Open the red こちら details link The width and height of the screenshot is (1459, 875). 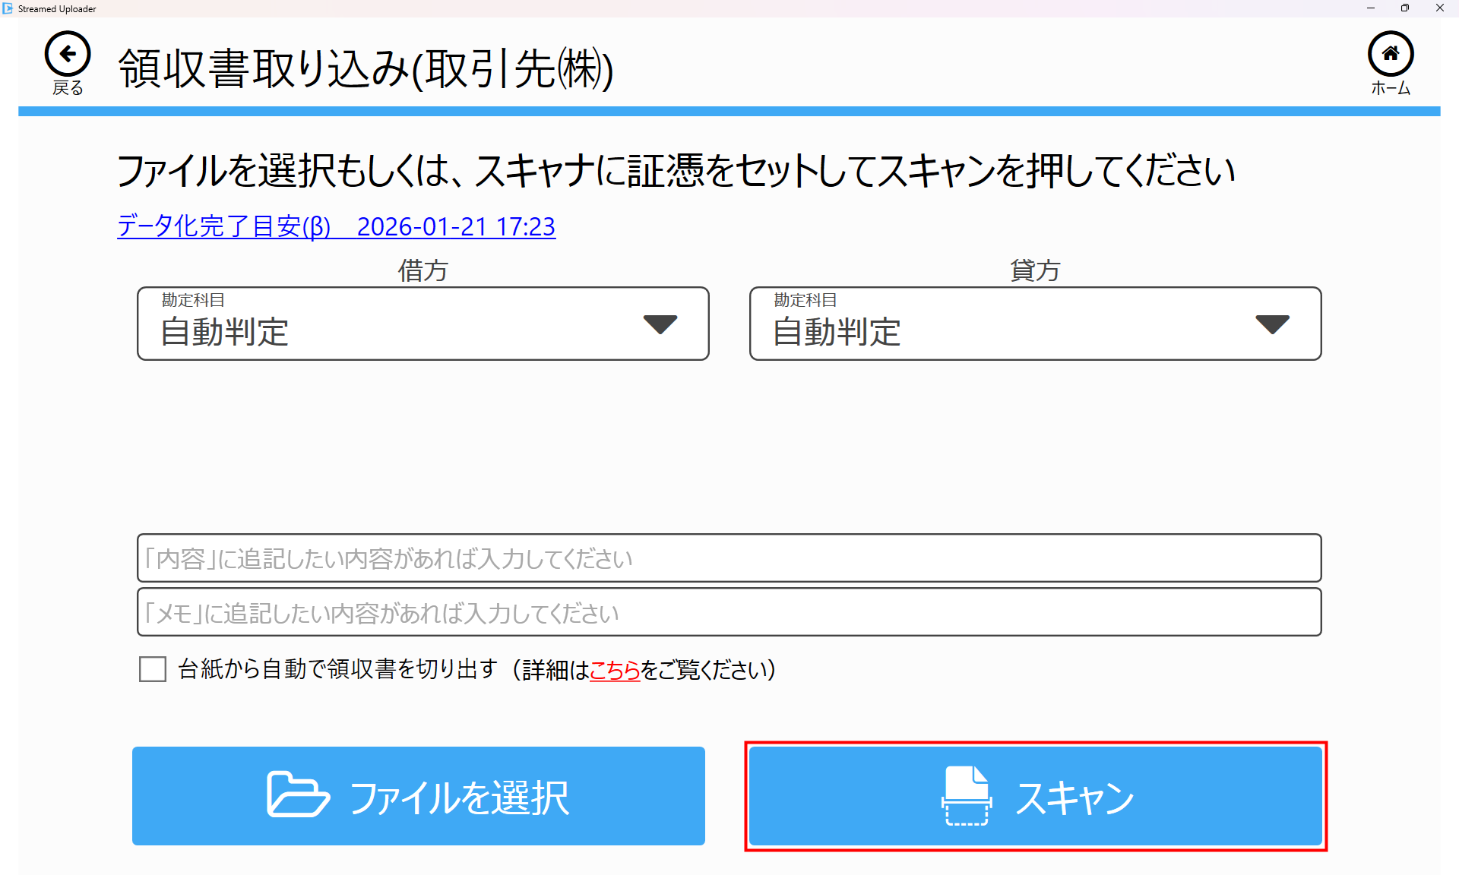coord(615,670)
